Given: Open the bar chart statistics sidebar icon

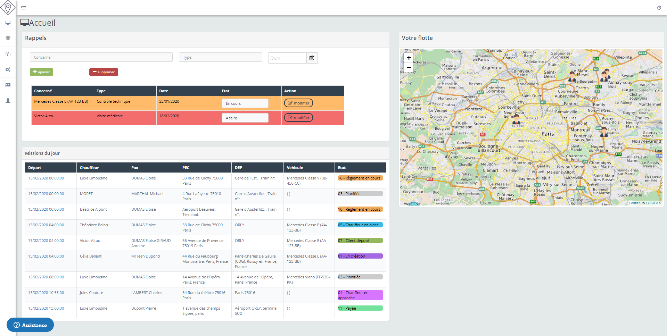Looking at the screenshot, I should (8, 85).
